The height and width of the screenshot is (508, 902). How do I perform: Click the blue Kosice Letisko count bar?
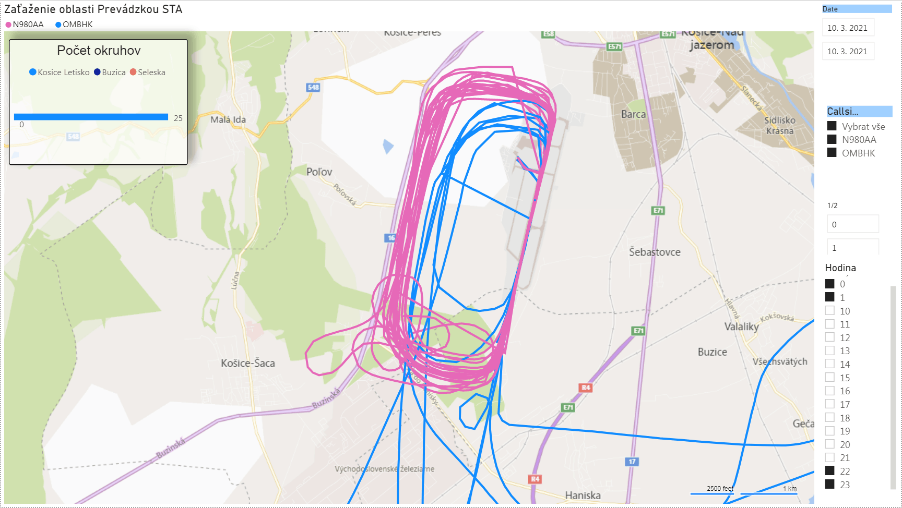pos(91,117)
